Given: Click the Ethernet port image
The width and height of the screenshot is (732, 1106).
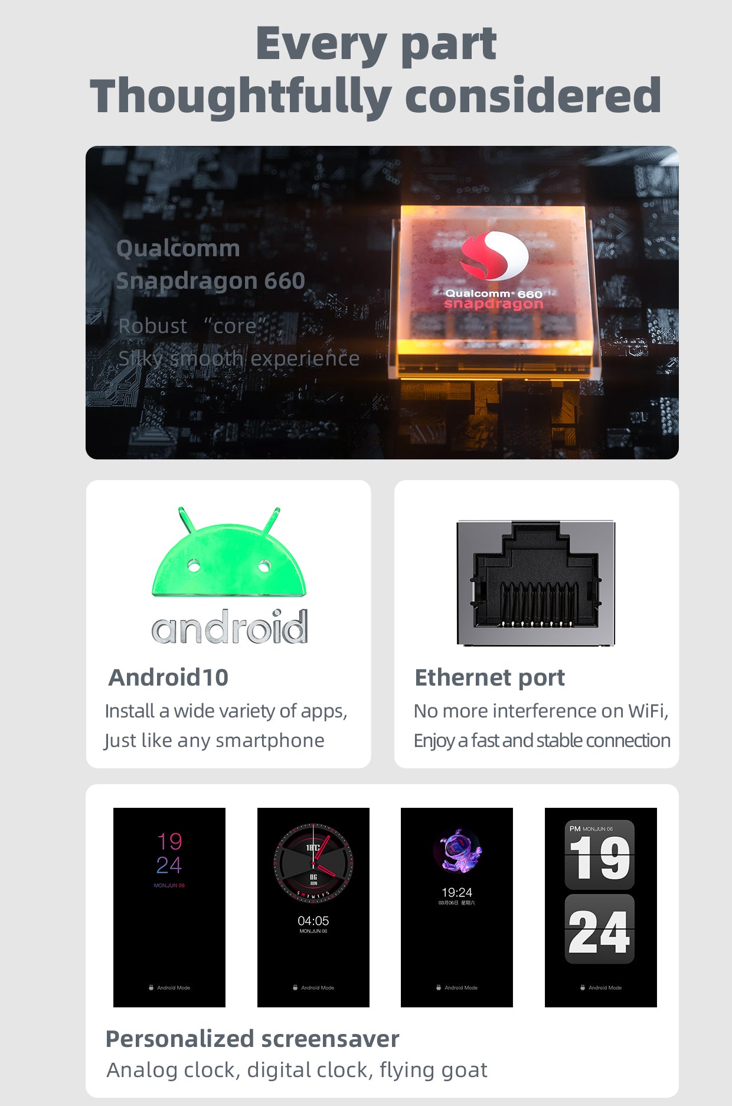Looking at the screenshot, I should (x=536, y=583).
